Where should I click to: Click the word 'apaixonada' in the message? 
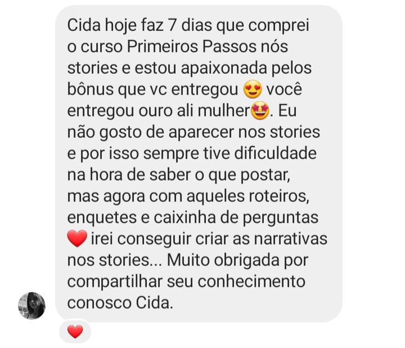(x=224, y=69)
